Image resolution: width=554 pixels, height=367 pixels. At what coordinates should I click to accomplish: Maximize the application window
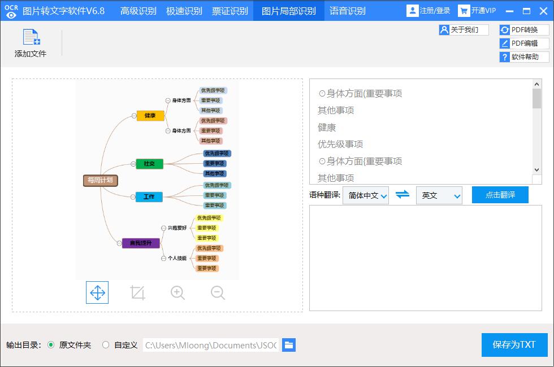click(x=526, y=11)
